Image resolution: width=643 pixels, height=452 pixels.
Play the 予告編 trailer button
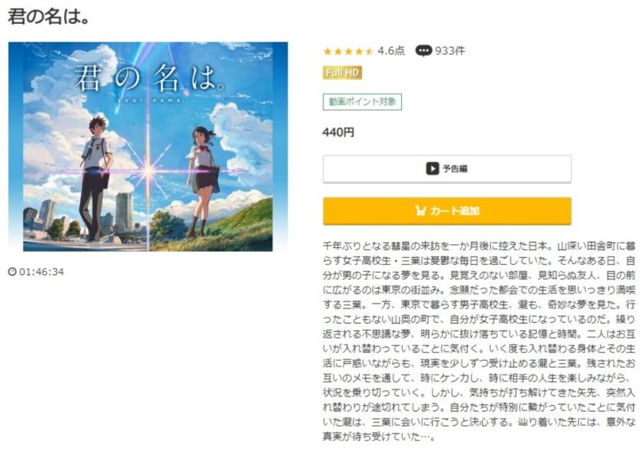coord(447,168)
